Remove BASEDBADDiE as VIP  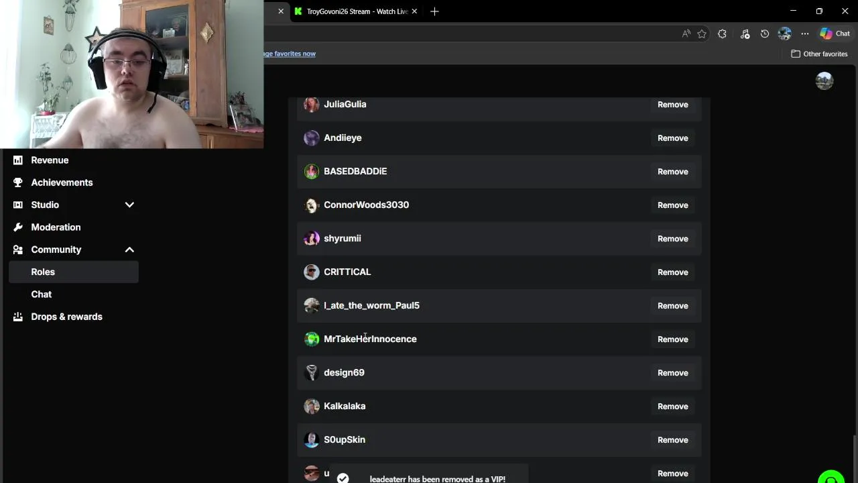coord(672,172)
